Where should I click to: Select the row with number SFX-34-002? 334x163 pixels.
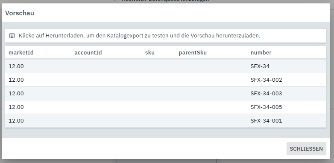(166, 80)
